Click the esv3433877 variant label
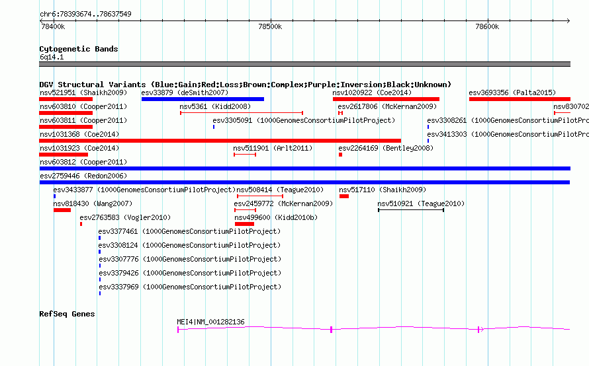Image resolution: width=589 pixels, height=366 pixels. click(144, 190)
